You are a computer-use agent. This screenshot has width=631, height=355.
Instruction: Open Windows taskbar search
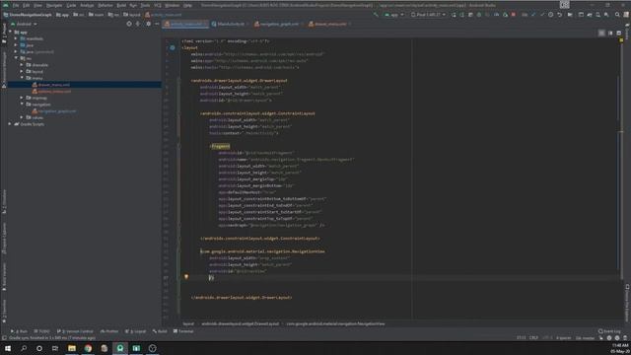(24, 348)
